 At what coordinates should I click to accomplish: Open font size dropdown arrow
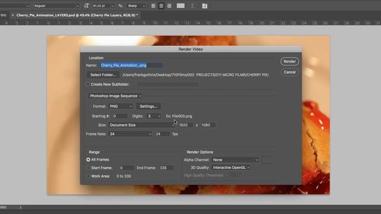113,6
